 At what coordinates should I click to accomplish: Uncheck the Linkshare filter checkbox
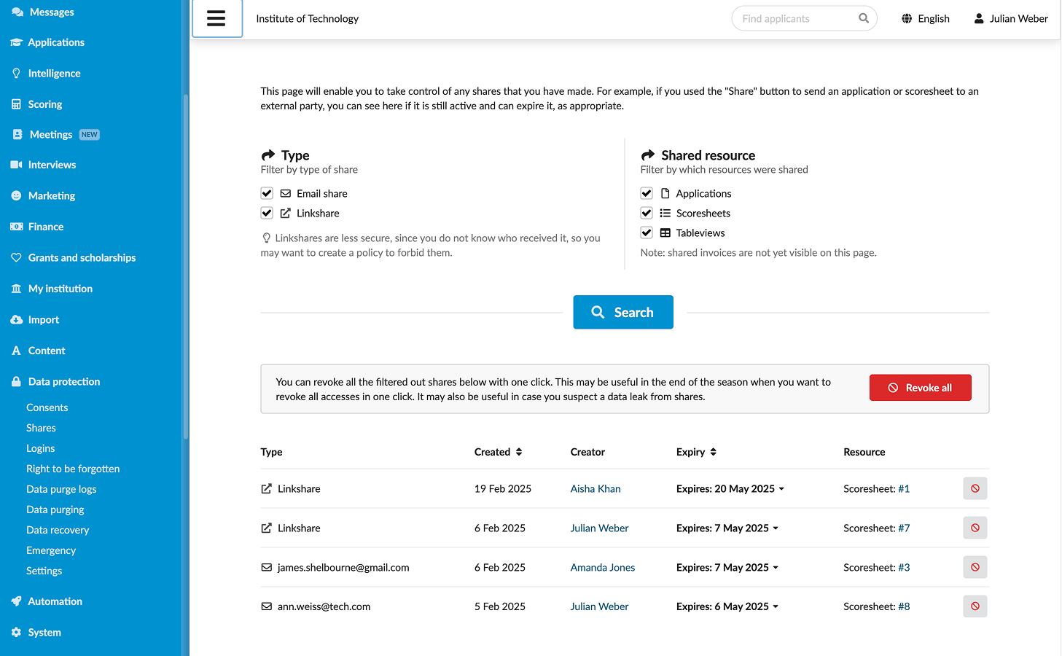267,213
